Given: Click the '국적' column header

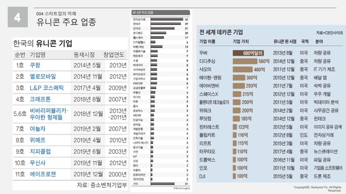Looking at the screenshot, I should coord(305,41).
